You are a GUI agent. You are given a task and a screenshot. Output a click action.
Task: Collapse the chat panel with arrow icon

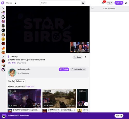[x=92, y=8]
